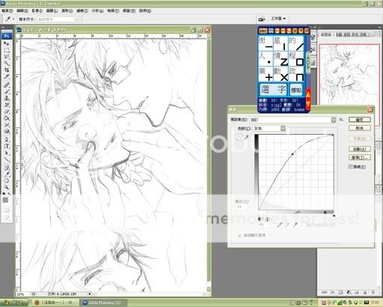383x307 pixels.
Task: Click the curve control point on graph
Action: 292,154
